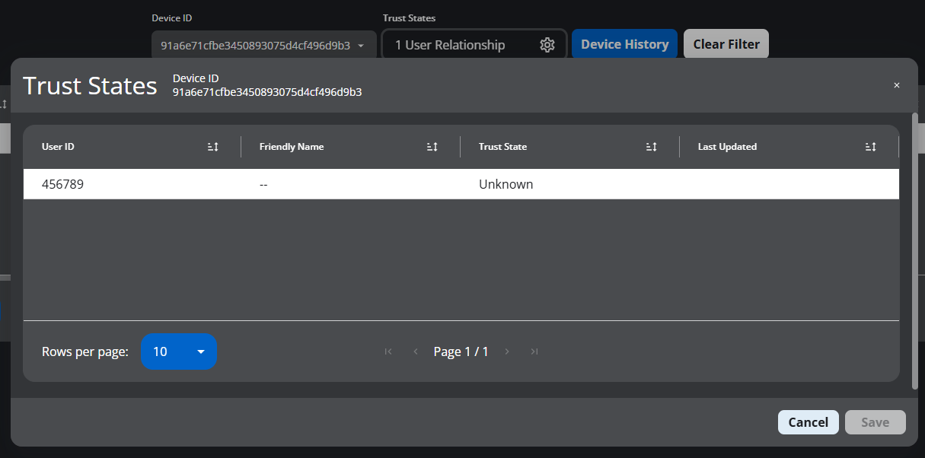
Task: Open Trust States gear settings icon
Action: click(547, 45)
